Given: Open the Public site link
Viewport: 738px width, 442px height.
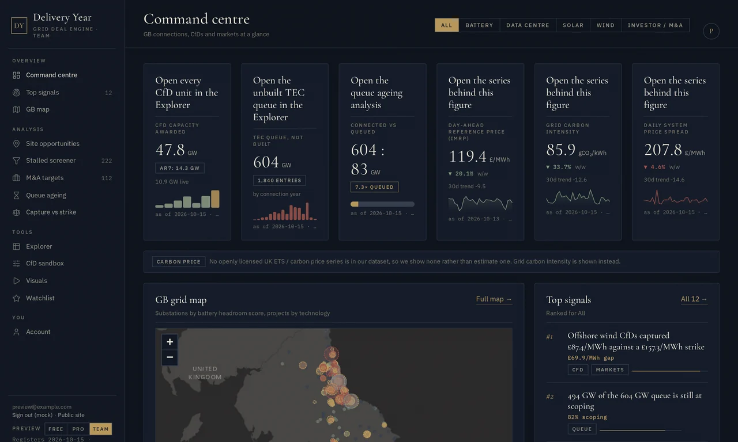Looking at the screenshot, I should click(x=71, y=415).
